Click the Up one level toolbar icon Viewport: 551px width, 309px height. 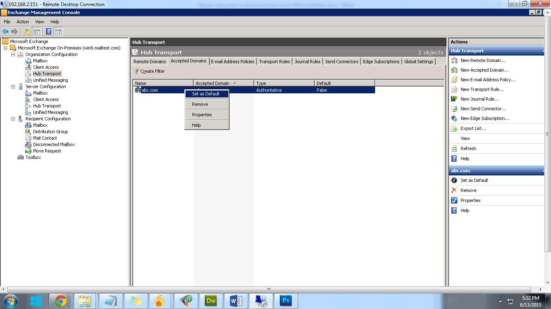pyautogui.click(x=27, y=31)
